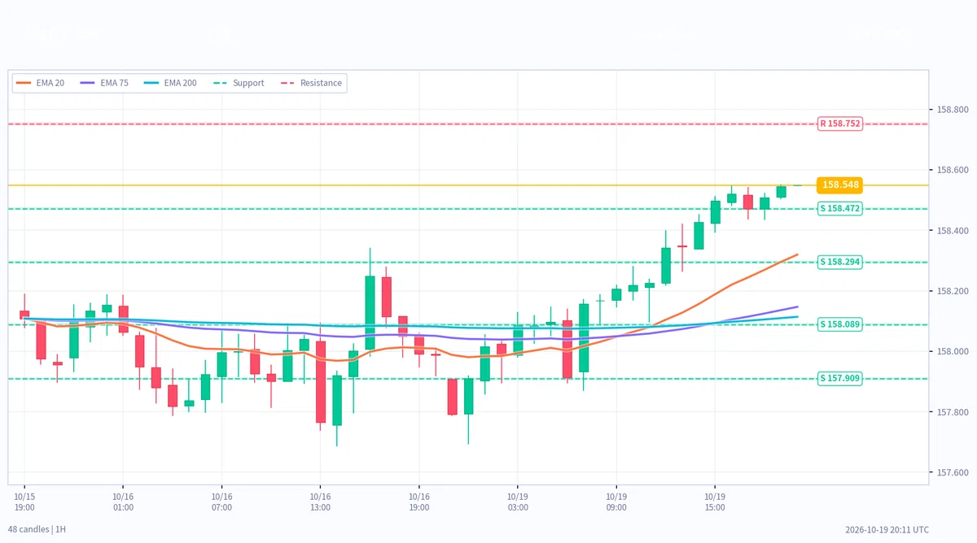This screenshot has height=543, width=977.
Task: Click the 10/19 09:00 time axis label
Action: coord(616,502)
